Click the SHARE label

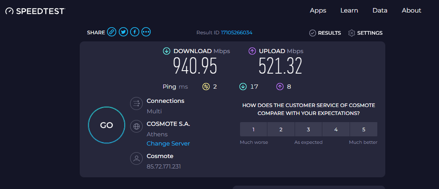click(96, 33)
